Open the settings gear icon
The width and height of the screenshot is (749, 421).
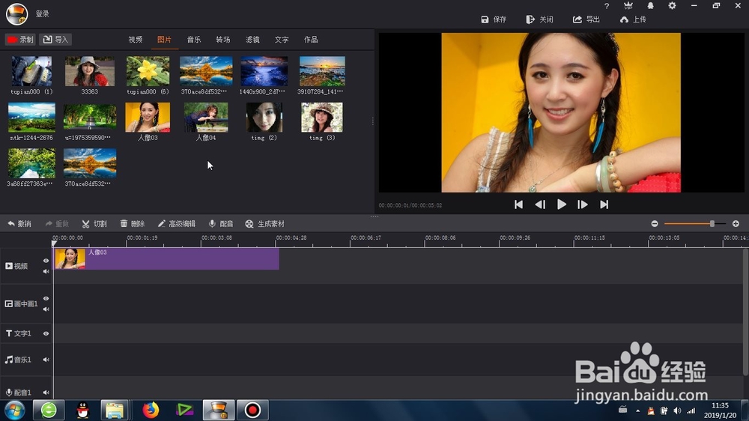pos(672,6)
